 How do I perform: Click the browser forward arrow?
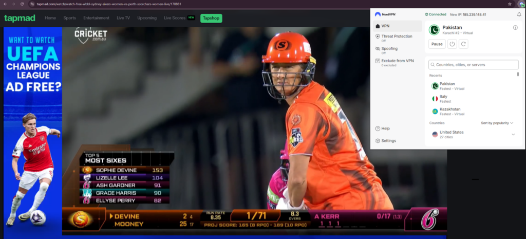pyautogui.click(x=13, y=4)
